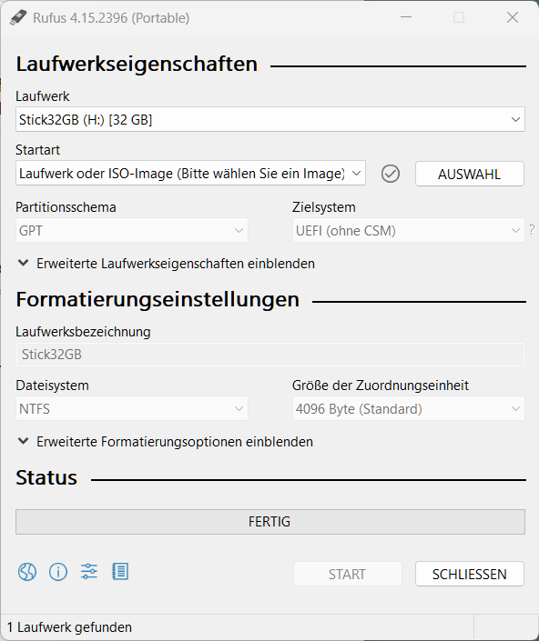Screen dimensions: 539x641
Task: Click the 'Größe der Zuordnungseinheit' label
Action: point(381,386)
